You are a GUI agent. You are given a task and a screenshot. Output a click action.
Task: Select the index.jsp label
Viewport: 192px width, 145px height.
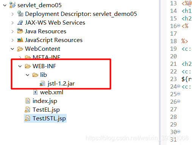[45, 101]
